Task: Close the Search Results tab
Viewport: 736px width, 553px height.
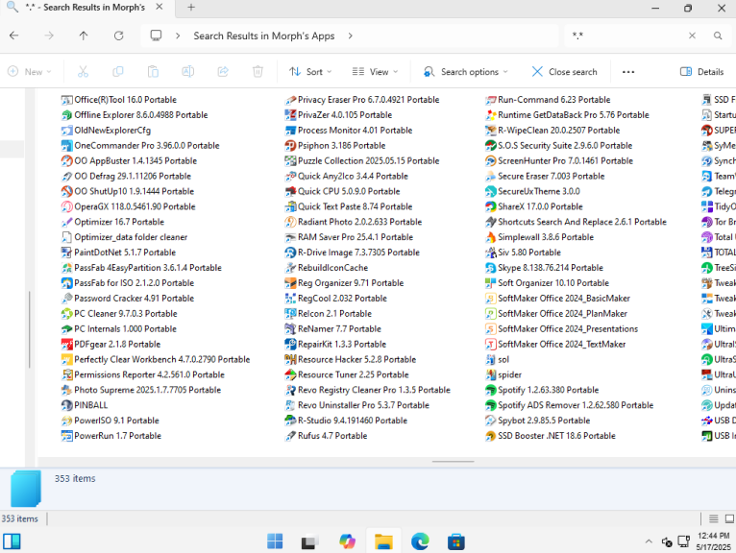Action: click(159, 7)
